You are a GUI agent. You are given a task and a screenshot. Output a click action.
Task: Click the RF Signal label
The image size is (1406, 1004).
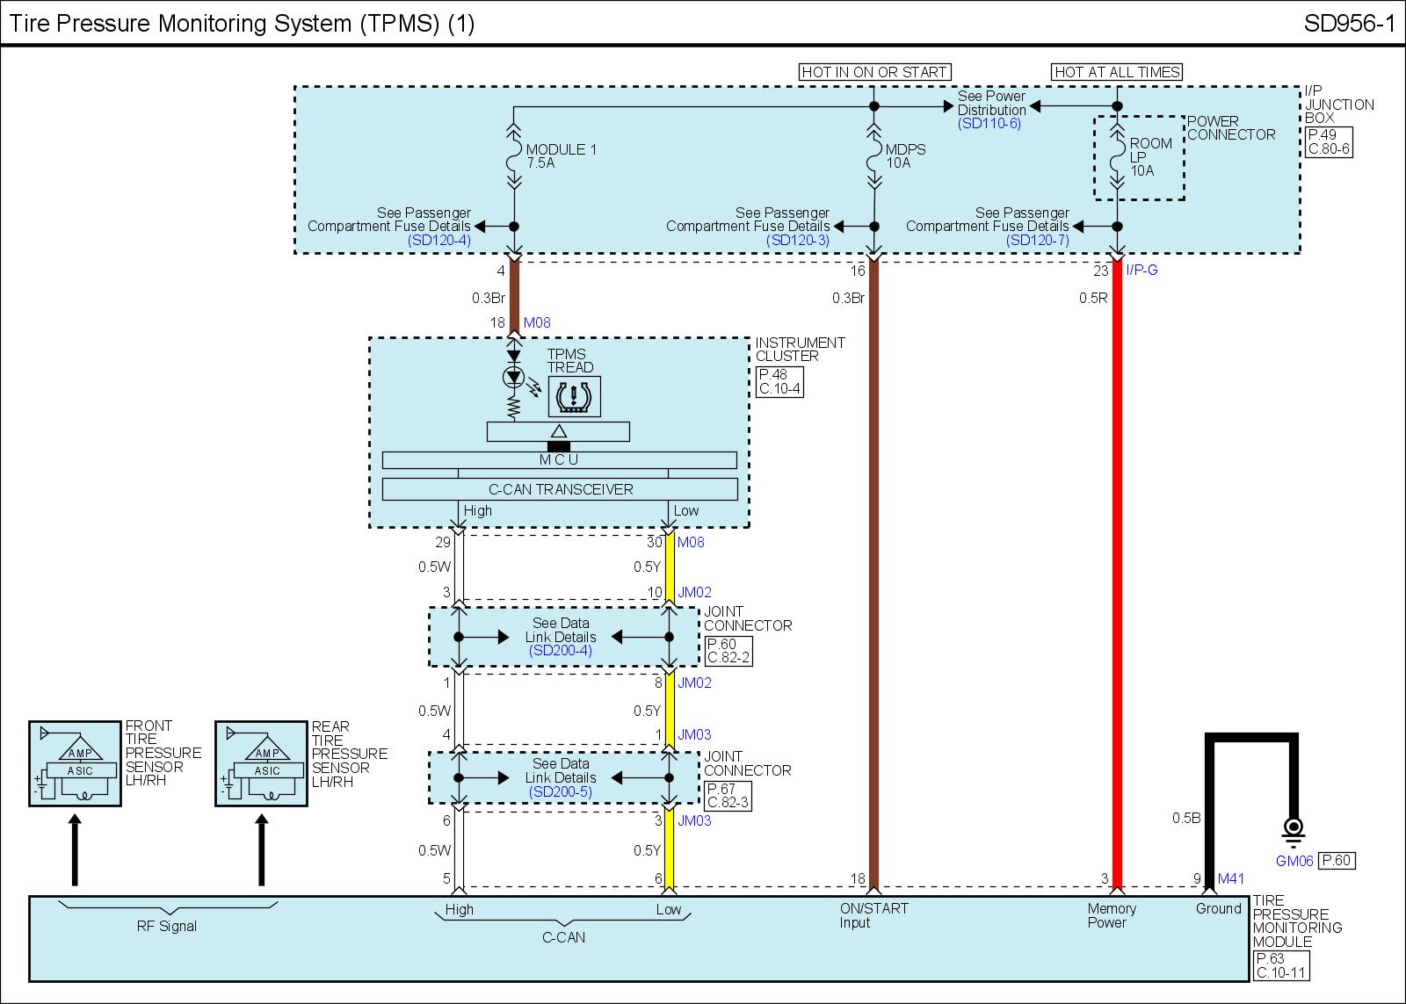[x=167, y=926]
